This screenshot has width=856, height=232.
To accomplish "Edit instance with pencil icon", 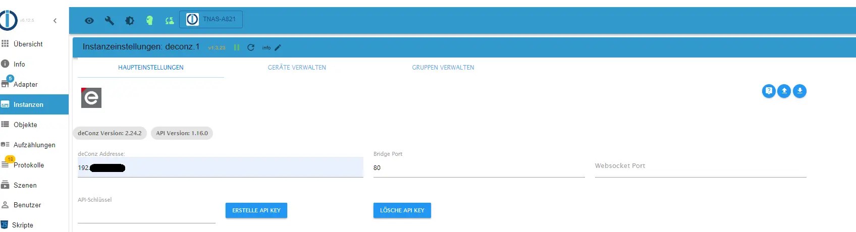I will pos(278,47).
